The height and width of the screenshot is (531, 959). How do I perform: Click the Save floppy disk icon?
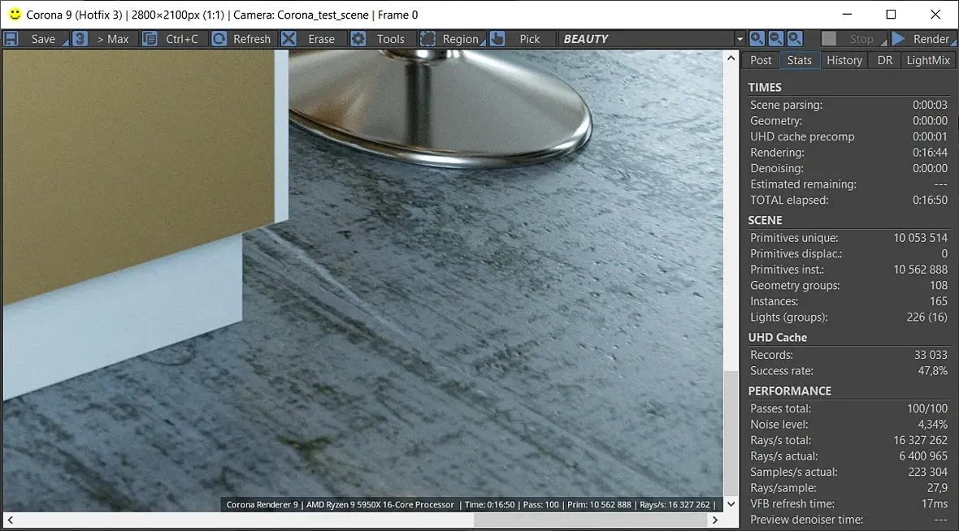pos(11,39)
